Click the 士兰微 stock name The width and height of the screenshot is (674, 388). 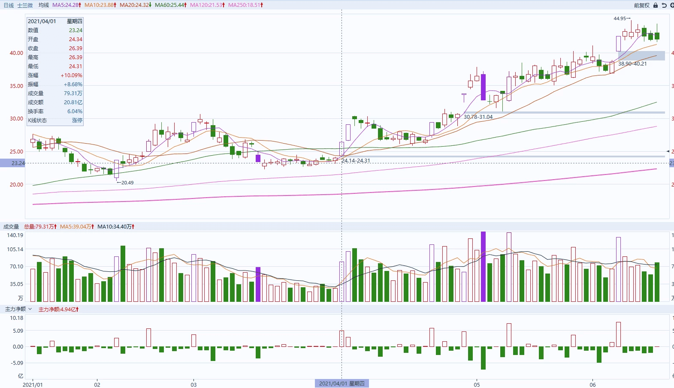(x=25, y=5)
